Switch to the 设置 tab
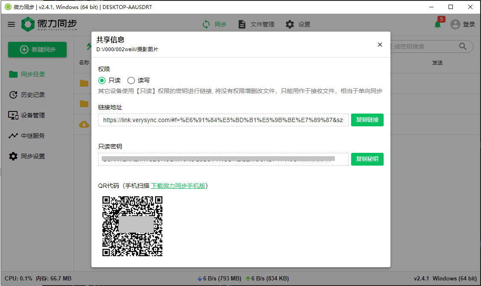Screen dimensions: 481x286 point(298,24)
